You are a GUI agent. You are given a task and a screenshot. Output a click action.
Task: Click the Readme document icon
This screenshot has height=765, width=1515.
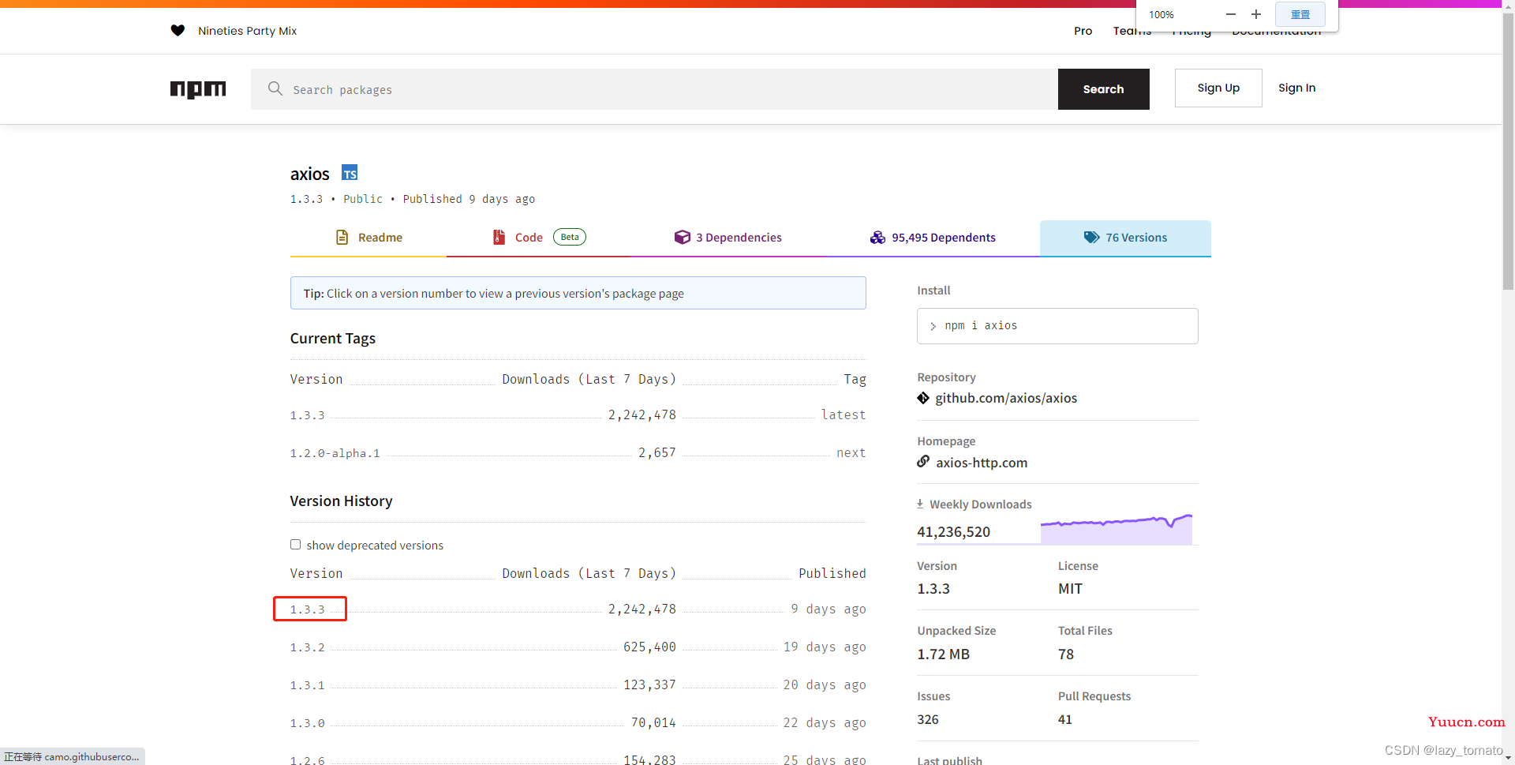(342, 237)
